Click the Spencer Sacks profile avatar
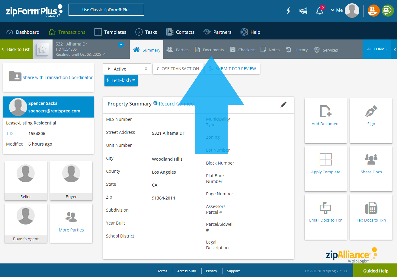 (18, 107)
